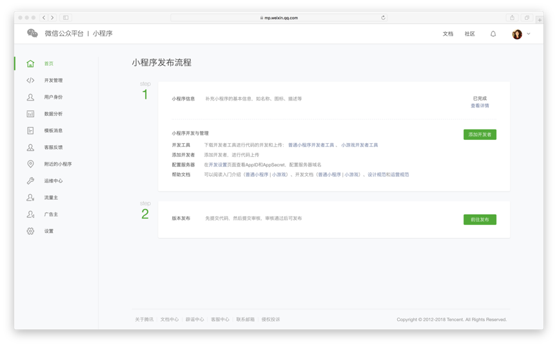557x345 pixels.
Task: Open the 开发设置 link in 配置服务器 row
Action: click(218, 165)
